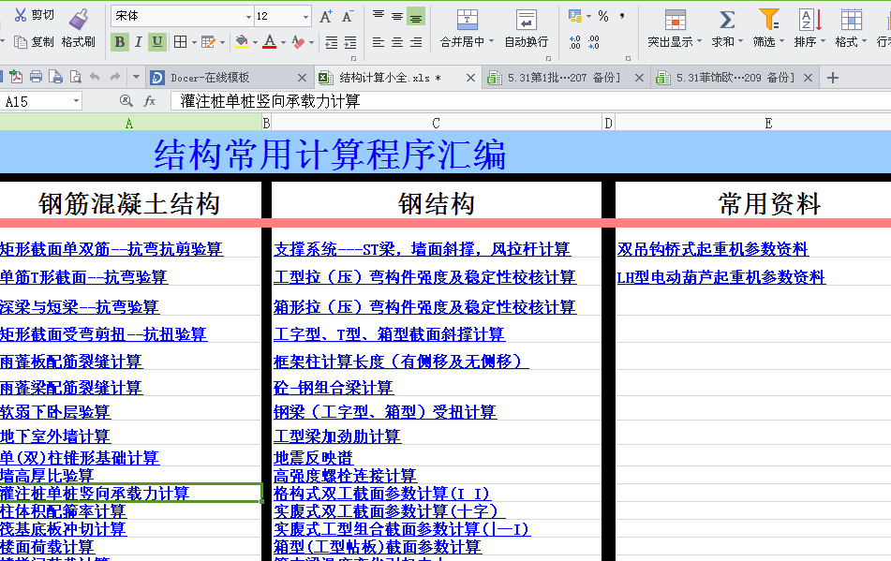The width and height of the screenshot is (891, 561).
Task: Click the decrease indent icon
Action: click(332, 42)
